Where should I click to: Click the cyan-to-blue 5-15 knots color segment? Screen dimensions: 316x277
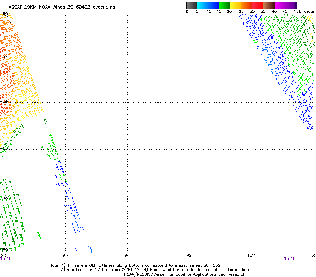[x=208, y=5]
